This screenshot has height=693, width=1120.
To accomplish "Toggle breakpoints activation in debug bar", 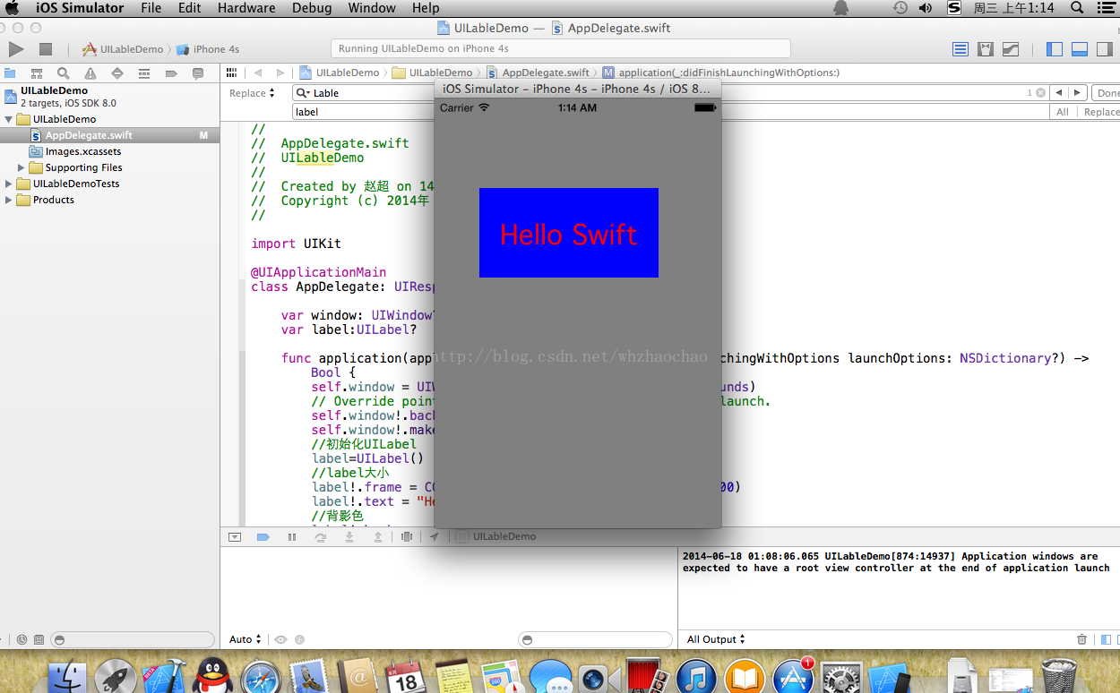I will tap(263, 537).
